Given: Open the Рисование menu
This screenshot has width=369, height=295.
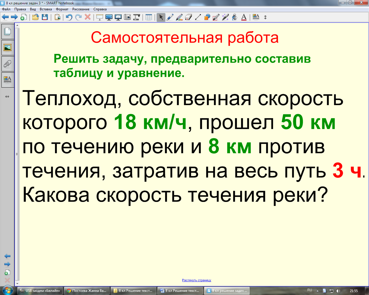Looking at the screenshot, I should (x=81, y=9).
